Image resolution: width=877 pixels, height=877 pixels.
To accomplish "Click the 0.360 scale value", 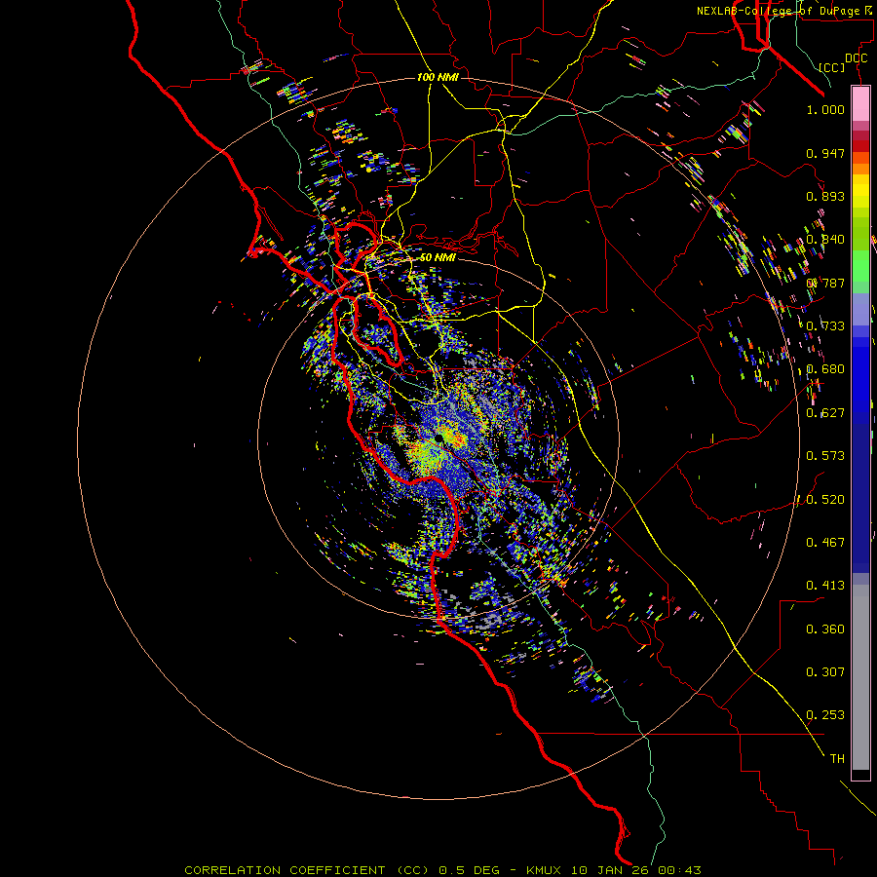I will [825, 629].
